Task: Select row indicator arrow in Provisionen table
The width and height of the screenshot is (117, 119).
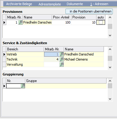Action: pos(4,22)
